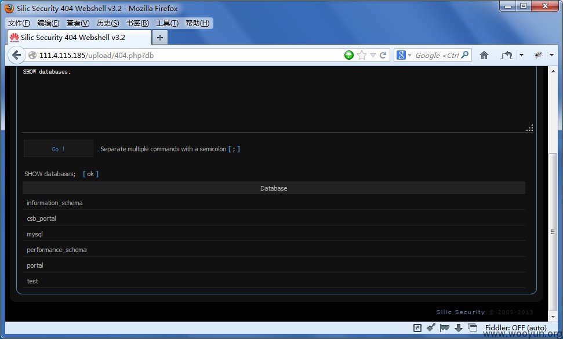Open the 历史(S) menu
Screen dimensions: 563x339
pyautogui.click(x=108, y=23)
